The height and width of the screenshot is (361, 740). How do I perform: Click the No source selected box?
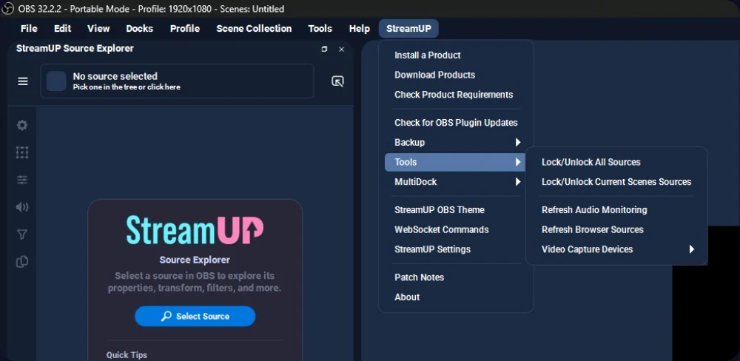(x=177, y=81)
